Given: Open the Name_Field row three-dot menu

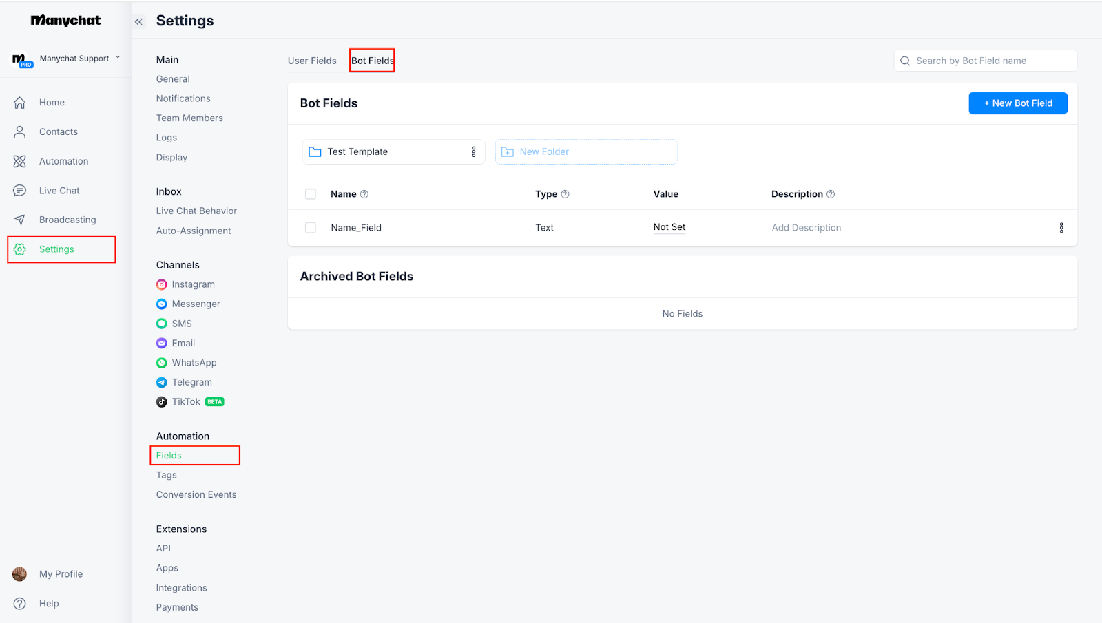Looking at the screenshot, I should tap(1061, 228).
